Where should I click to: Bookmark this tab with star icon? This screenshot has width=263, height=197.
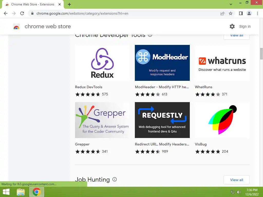pyautogui.click(x=231, y=13)
